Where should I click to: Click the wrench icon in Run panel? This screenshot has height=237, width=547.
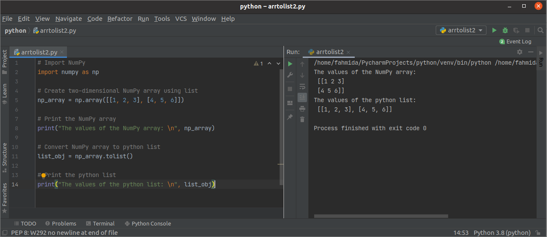pos(290,75)
